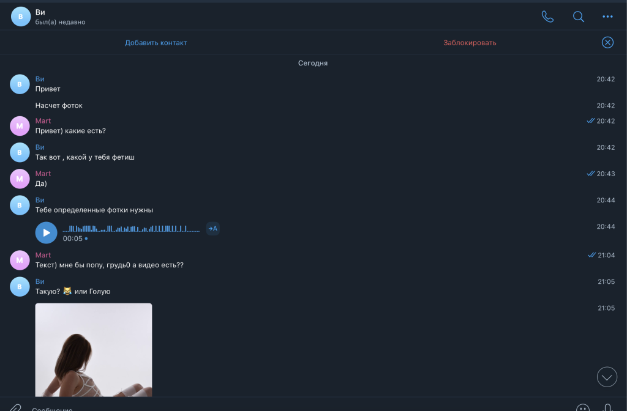Play the 00:05 voice message
The height and width of the screenshot is (411, 627).
click(x=47, y=232)
